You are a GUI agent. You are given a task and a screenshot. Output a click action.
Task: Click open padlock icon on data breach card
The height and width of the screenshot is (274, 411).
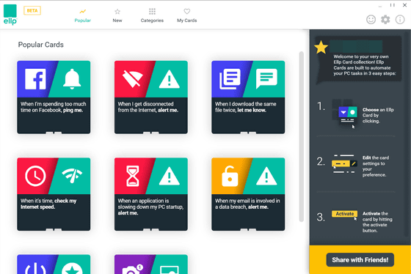tap(230, 176)
